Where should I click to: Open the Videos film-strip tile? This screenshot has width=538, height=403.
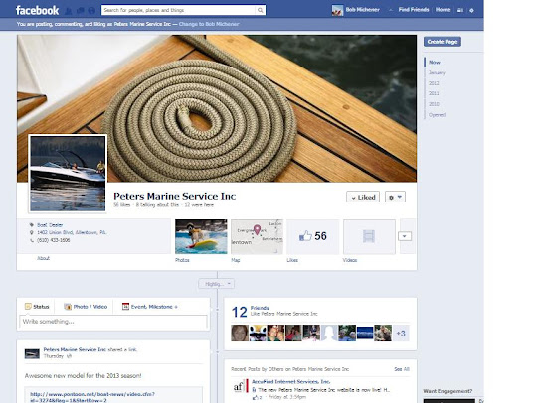(369, 236)
